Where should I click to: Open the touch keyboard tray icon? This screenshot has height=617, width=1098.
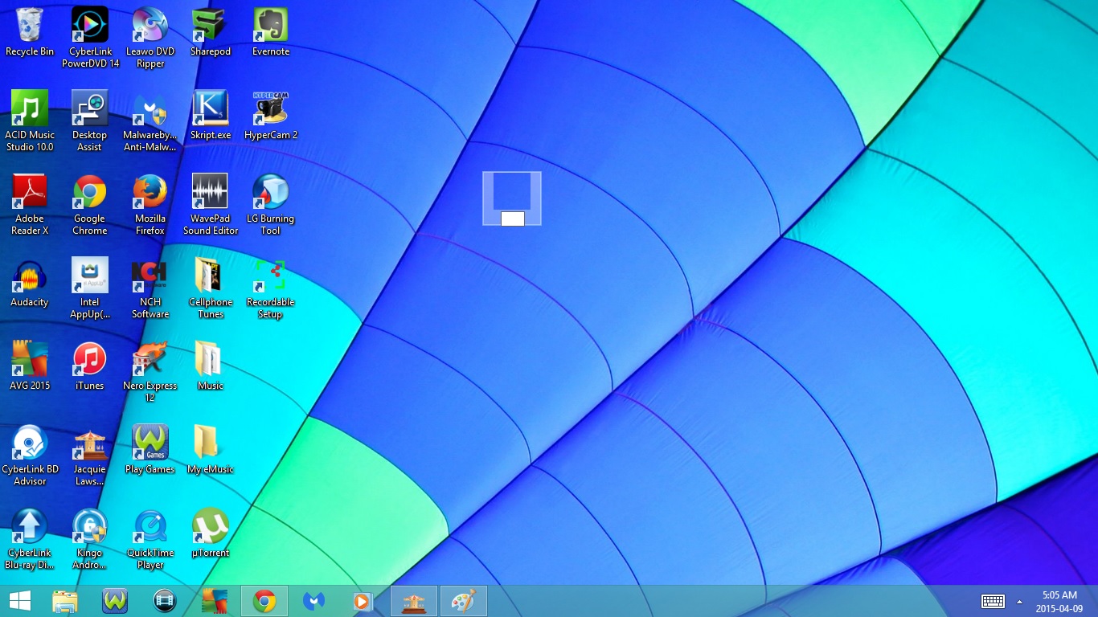pos(994,601)
